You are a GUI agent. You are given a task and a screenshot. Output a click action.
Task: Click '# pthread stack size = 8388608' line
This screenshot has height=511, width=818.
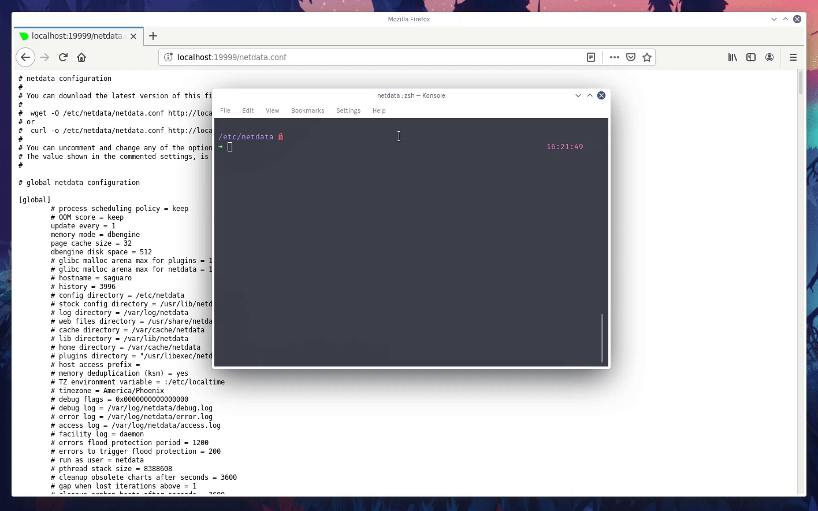[x=111, y=469]
